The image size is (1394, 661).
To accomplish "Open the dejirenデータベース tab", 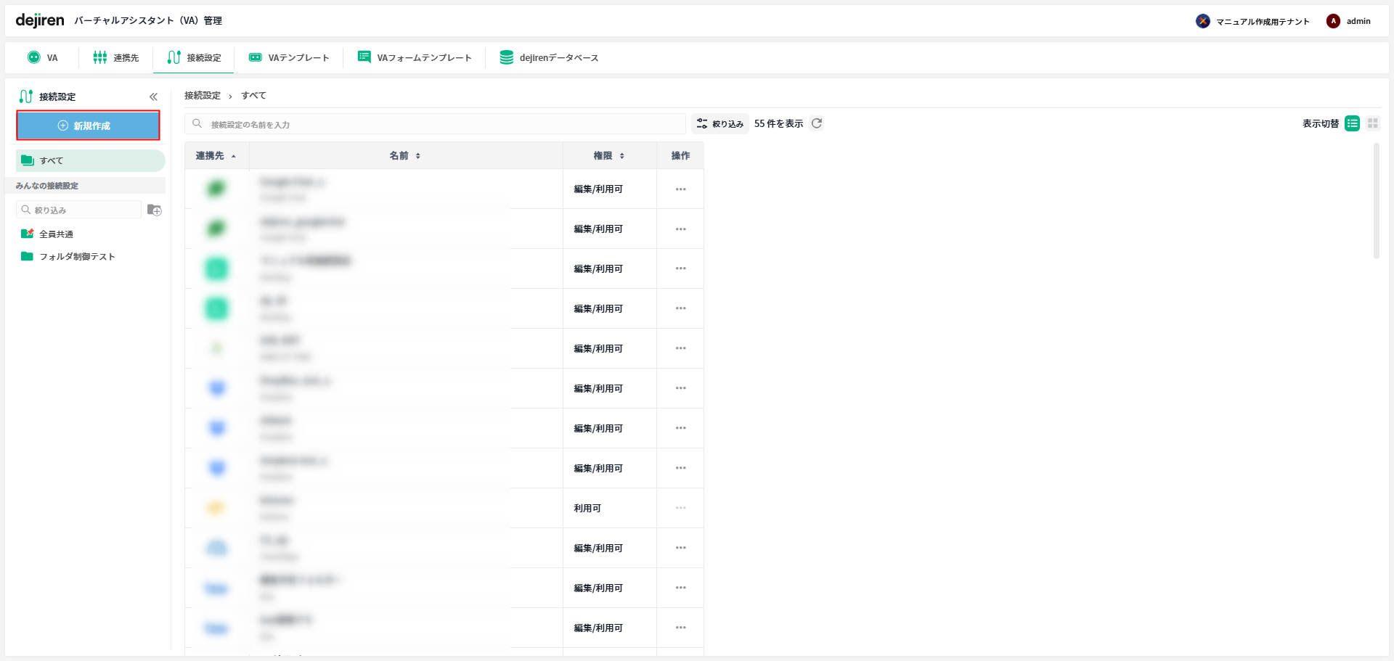I will [x=549, y=57].
